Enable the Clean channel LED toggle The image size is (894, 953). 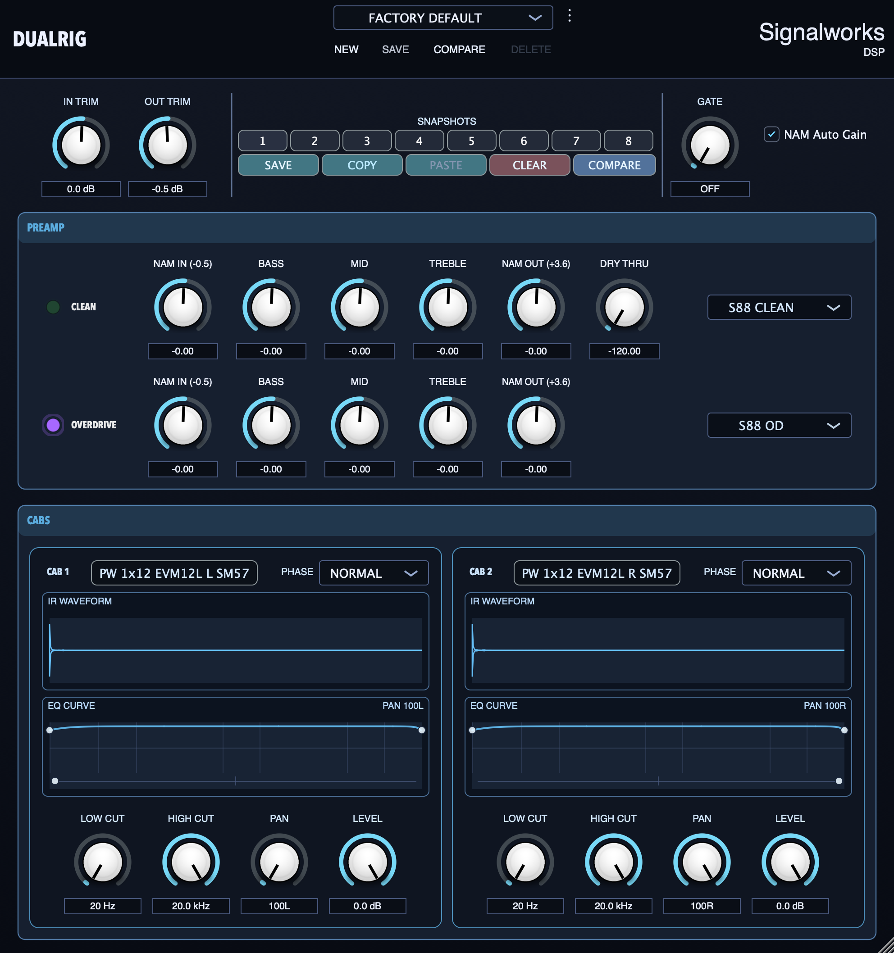point(53,307)
